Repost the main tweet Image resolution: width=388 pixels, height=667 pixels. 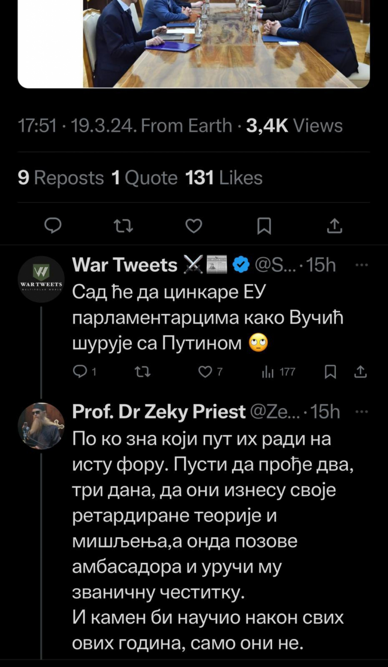[x=123, y=225]
